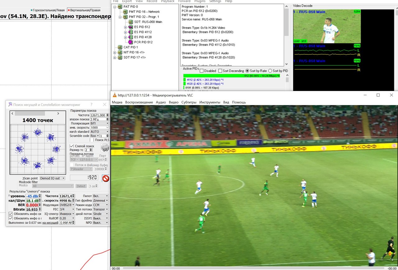Image resolution: width=398 pixels, height=270 pixels.
Task: Click the video camera icon of ES PID 512
Action: tap(130, 27)
